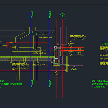Pick the bottom blue section arrow for 038.03
The height and width of the screenshot is (108, 108).
pyautogui.click(x=46, y=84)
